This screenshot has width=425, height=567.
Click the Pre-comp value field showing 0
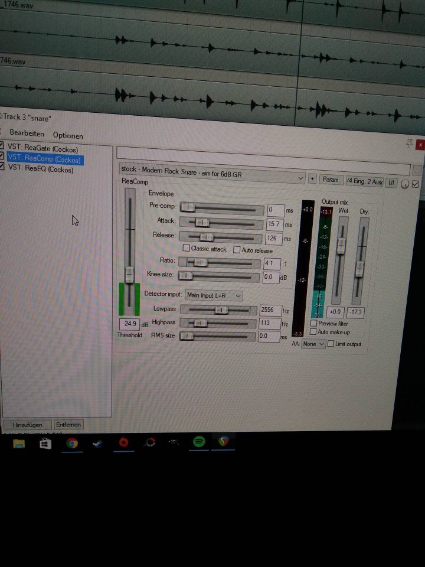(276, 210)
